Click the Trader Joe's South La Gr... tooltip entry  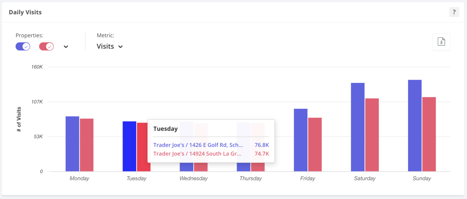197,153
